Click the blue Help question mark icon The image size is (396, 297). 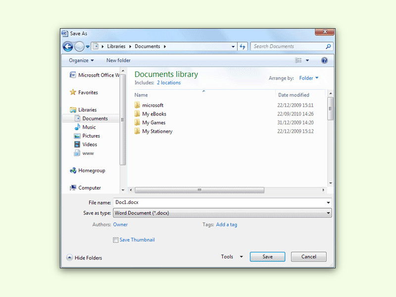point(324,60)
